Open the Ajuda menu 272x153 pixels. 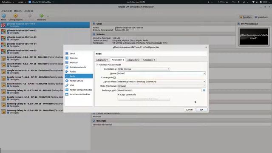pyautogui.click(x=28, y=11)
